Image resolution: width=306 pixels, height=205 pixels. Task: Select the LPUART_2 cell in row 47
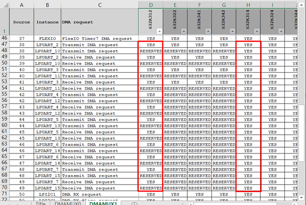(x=47, y=44)
